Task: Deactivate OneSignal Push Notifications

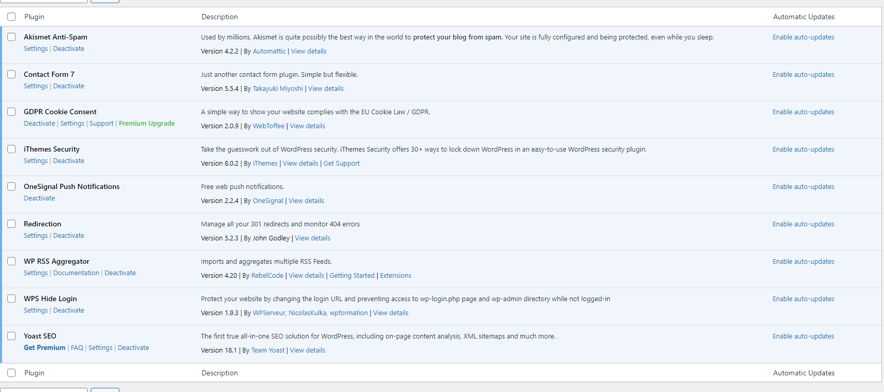Action: [39, 198]
